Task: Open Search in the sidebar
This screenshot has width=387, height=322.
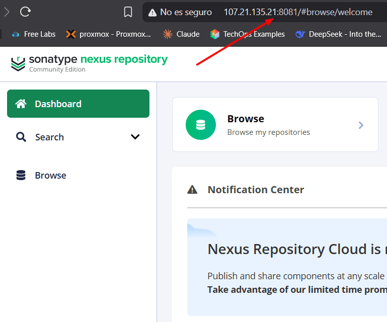Action: coord(78,137)
